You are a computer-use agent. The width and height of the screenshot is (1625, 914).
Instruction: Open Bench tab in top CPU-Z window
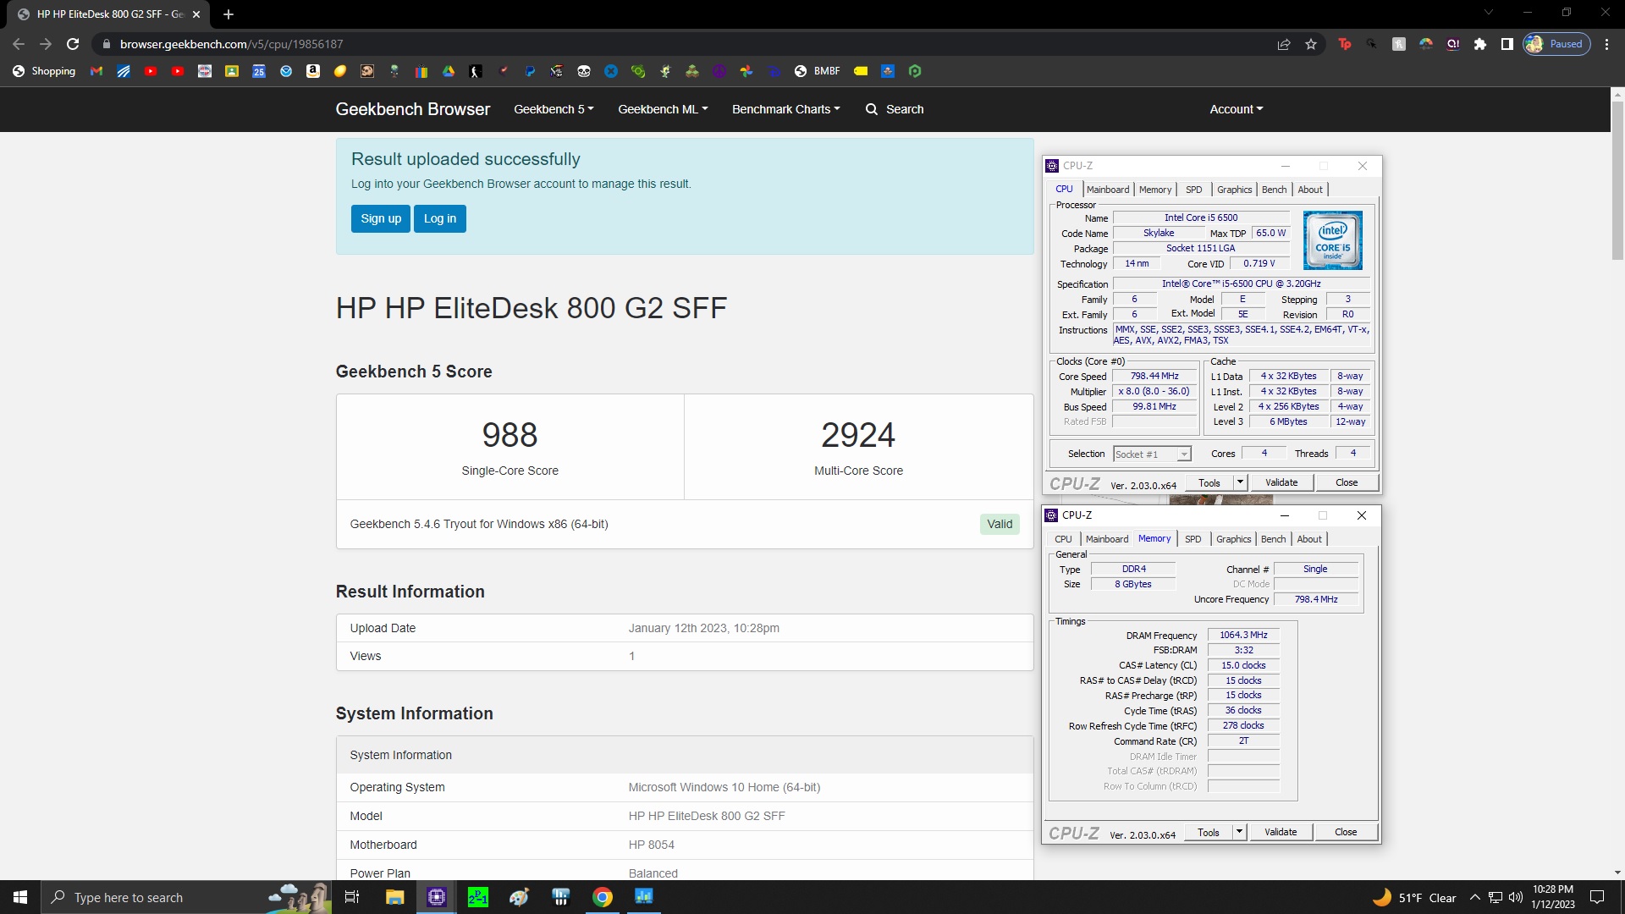(x=1274, y=190)
